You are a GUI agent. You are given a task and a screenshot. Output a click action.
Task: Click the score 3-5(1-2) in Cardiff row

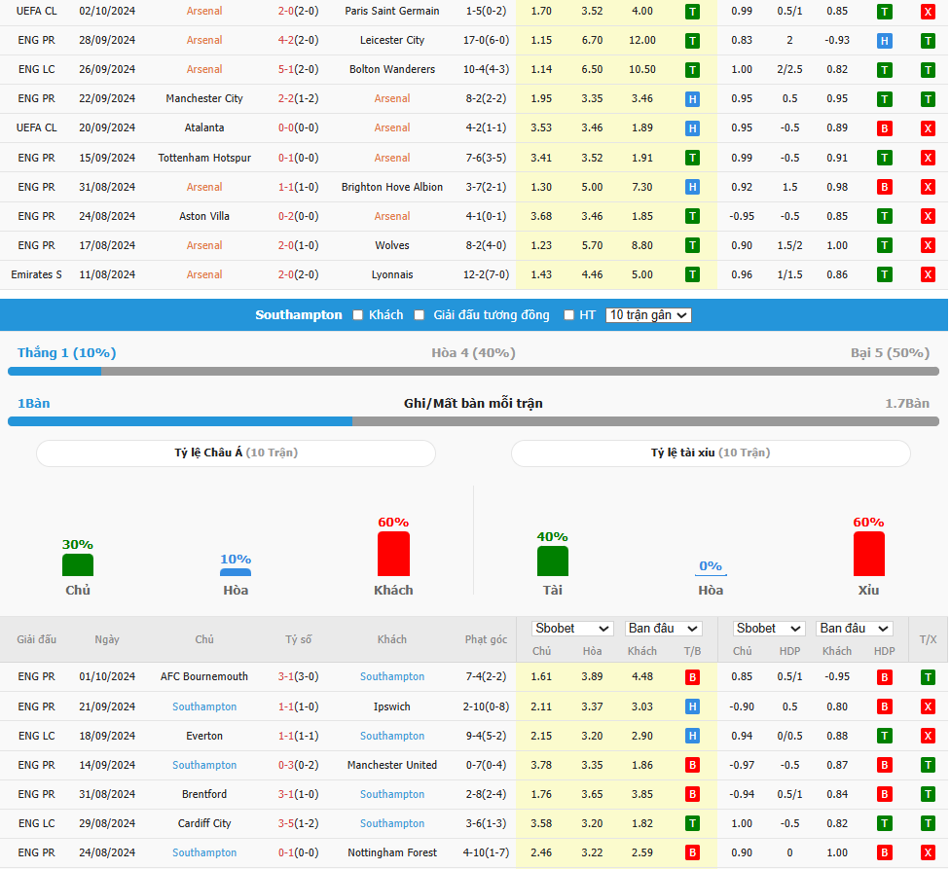tap(298, 823)
